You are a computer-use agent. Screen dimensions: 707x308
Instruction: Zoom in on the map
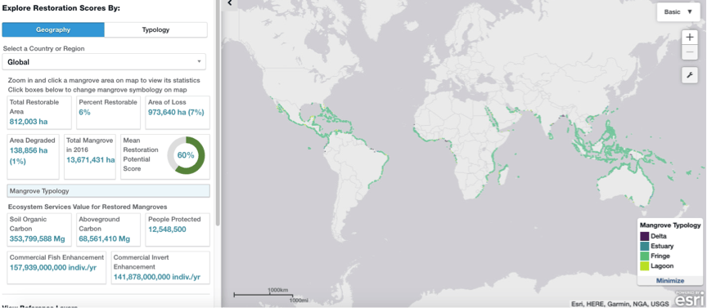click(x=690, y=38)
